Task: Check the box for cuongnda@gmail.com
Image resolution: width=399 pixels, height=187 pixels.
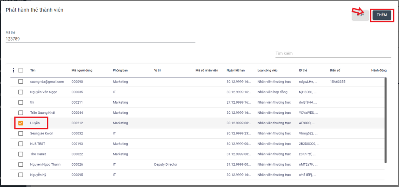Action: tap(21, 82)
